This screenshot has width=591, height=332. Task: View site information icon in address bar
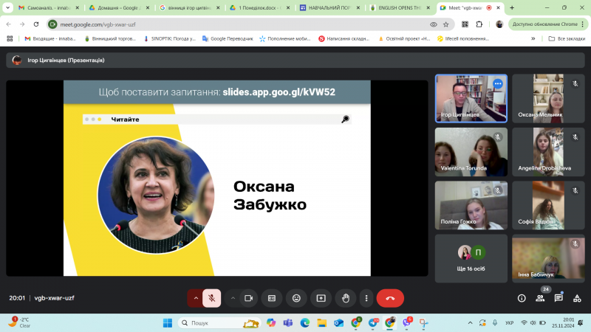pyautogui.click(x=52, y=24)
